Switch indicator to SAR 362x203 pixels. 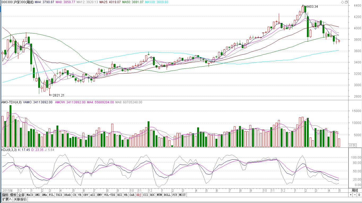click(132, 195)
